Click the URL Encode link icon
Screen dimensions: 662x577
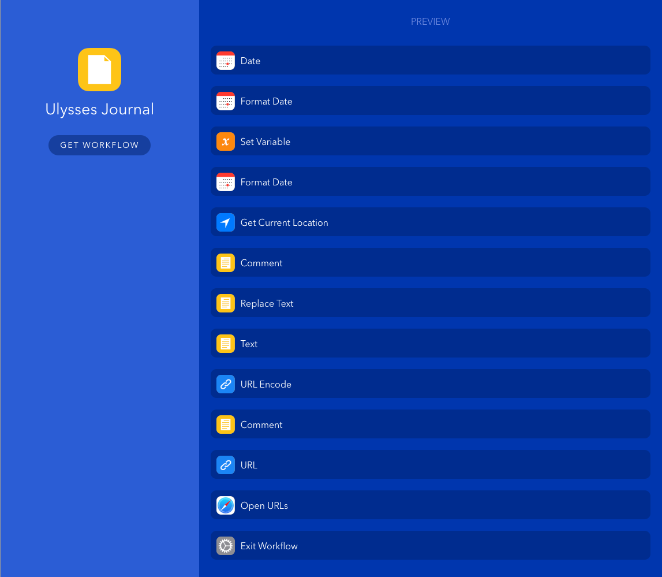(226, 384)
